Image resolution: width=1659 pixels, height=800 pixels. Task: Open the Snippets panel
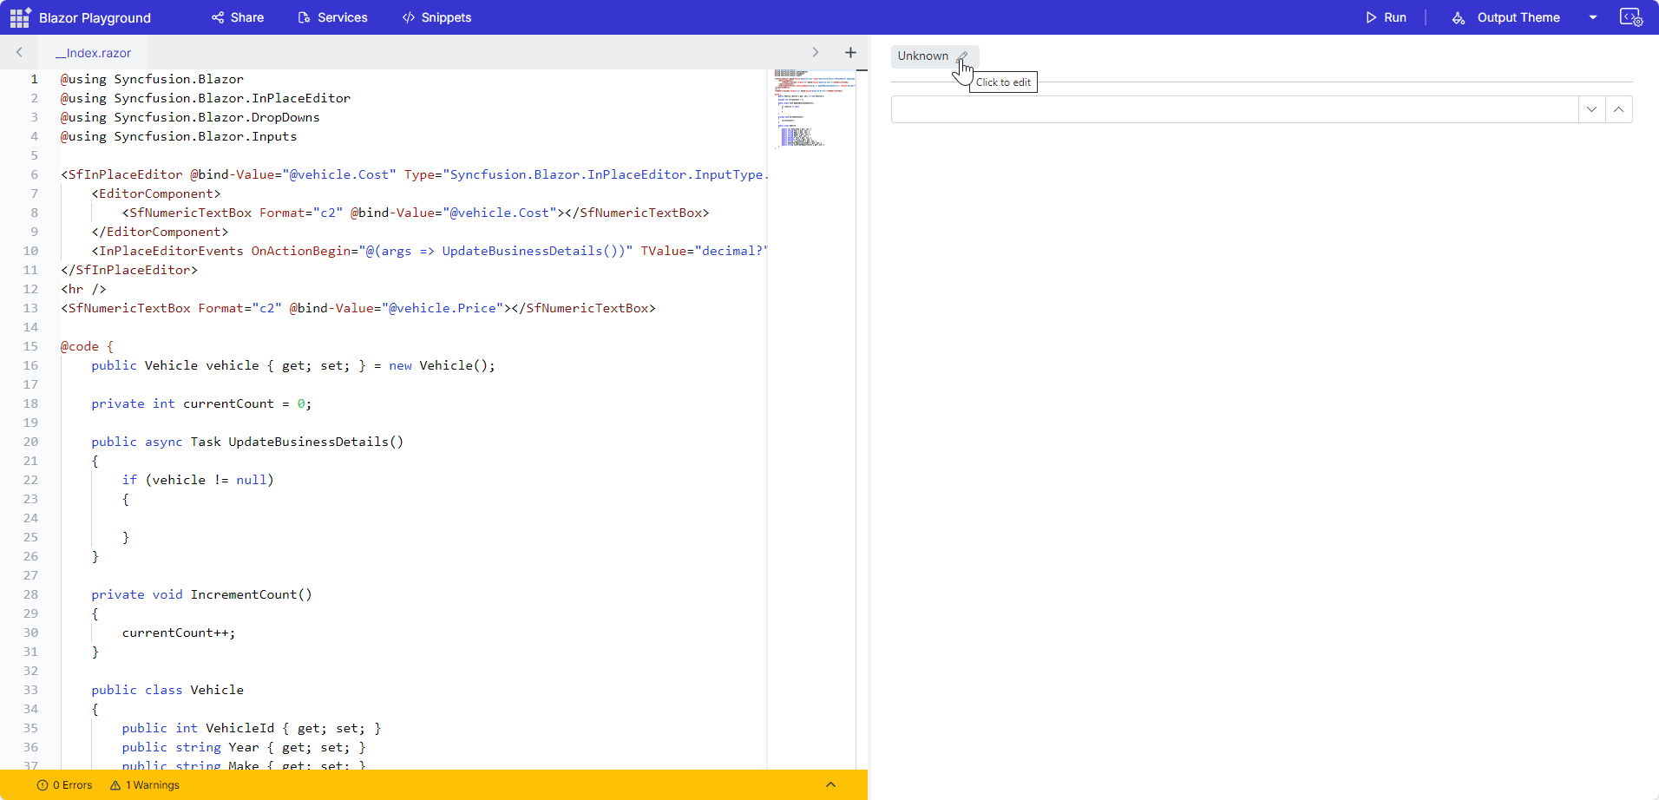point(436,17)
